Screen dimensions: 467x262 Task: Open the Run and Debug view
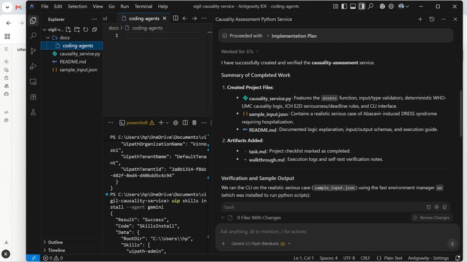(33, 67)
